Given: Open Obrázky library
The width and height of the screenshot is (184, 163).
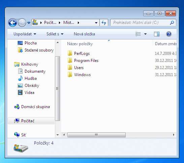Looking at the screenshot, I should pos(32,86).
